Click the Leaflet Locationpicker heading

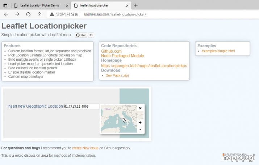pos(44,26)
